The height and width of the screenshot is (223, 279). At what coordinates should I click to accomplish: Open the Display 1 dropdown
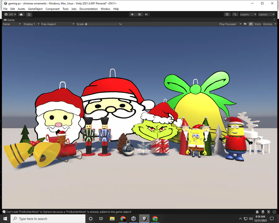31,24
